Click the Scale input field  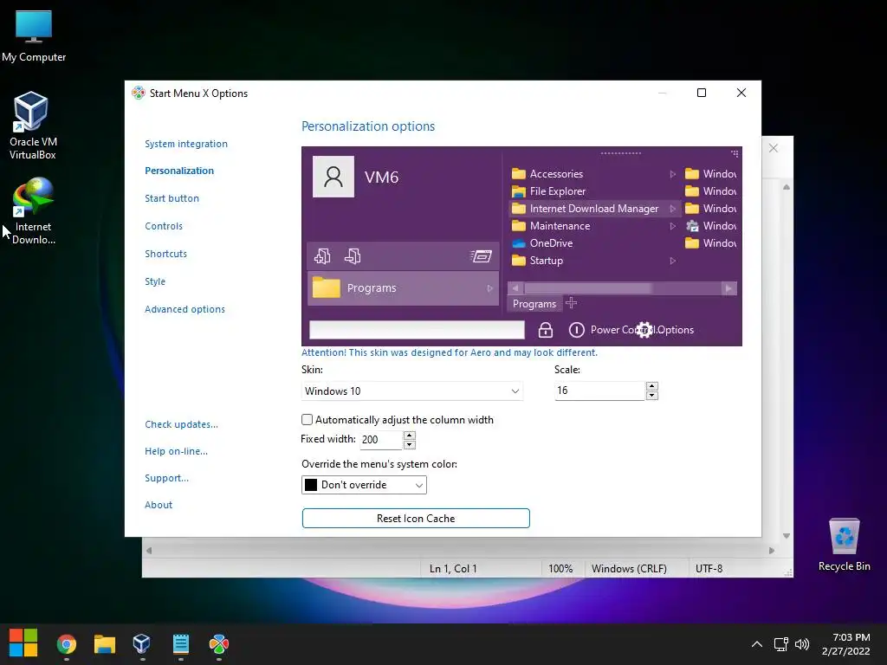point(599,391)
